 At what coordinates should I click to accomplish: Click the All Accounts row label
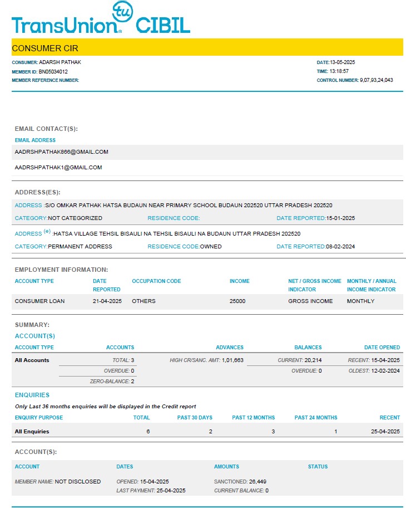[32, 360]
